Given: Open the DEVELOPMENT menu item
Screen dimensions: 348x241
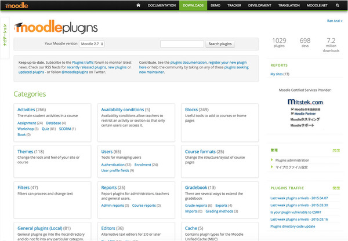Looking at the screenshot, I should pyautogui.click(x=260, y=5).
